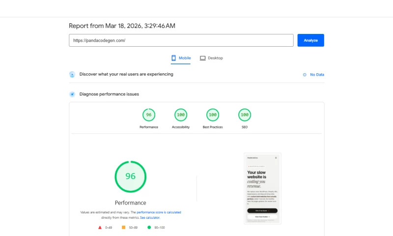Image resolution: width=393 pixels, height=236 pixels.
Task: Switch to the Mobile tab
Action: click(181, 58)
